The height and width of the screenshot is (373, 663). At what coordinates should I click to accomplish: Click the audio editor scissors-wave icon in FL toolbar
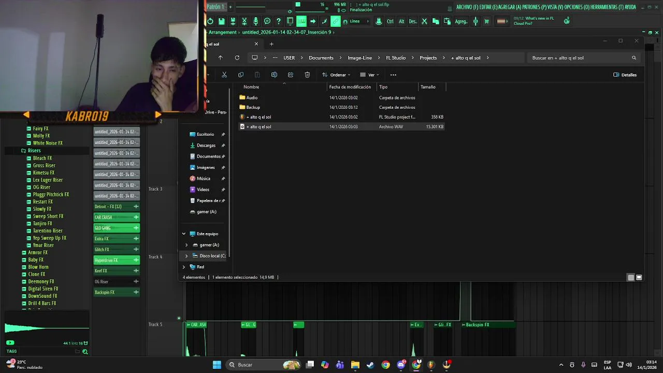[244, 21]
